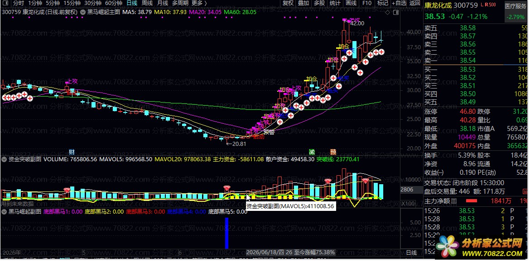Viewport: 530px width, 261px height.
Task: Click the F10 company info button
Action: pyautogui.click(x=367, y=3)
